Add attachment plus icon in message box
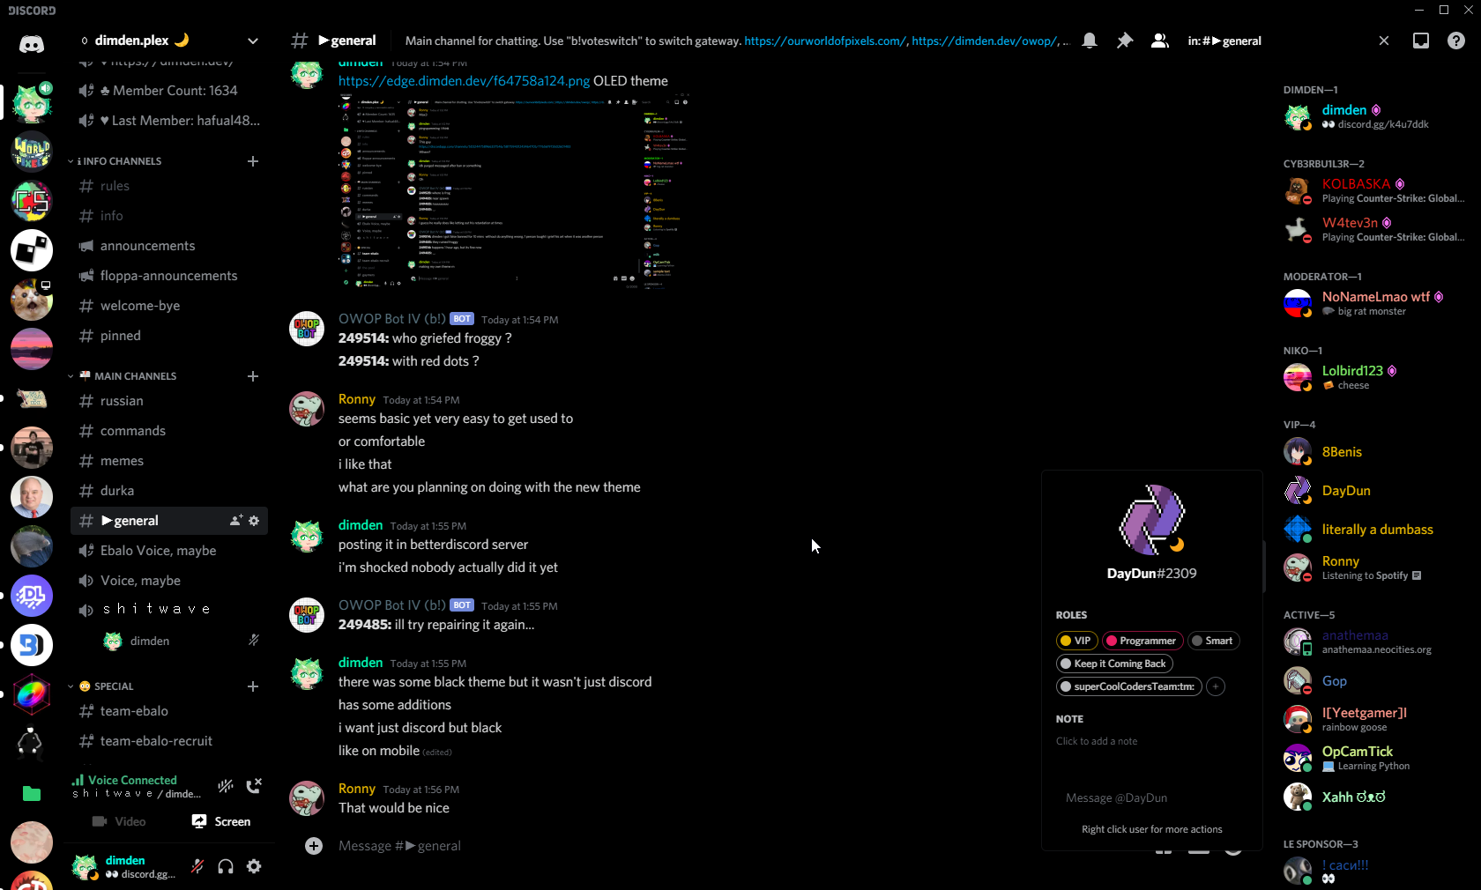 [314, 846]
